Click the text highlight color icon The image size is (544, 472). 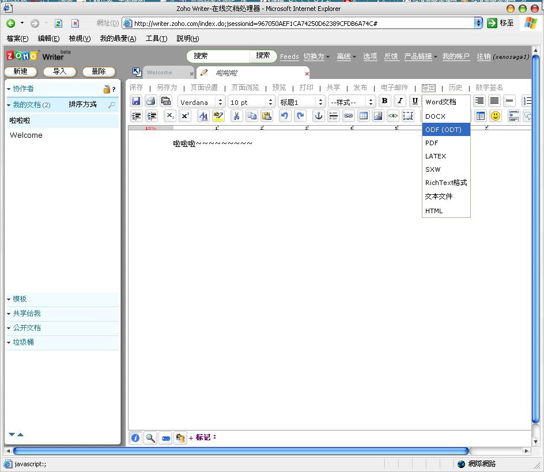pos(218,115)
